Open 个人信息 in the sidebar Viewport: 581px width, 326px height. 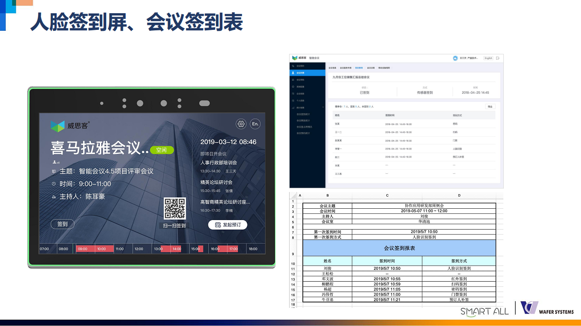click(x=308, y=101)
